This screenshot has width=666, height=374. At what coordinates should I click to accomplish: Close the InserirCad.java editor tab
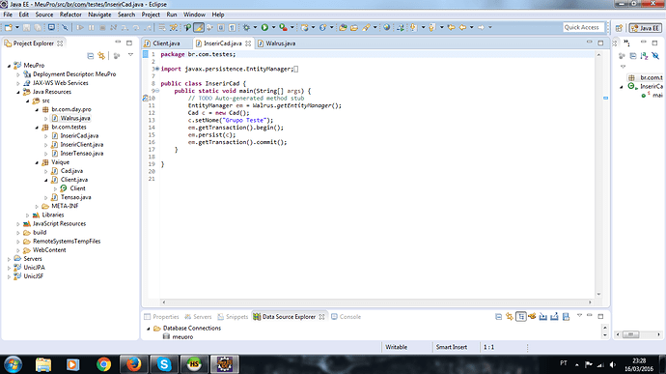click(x=248, y=43)
